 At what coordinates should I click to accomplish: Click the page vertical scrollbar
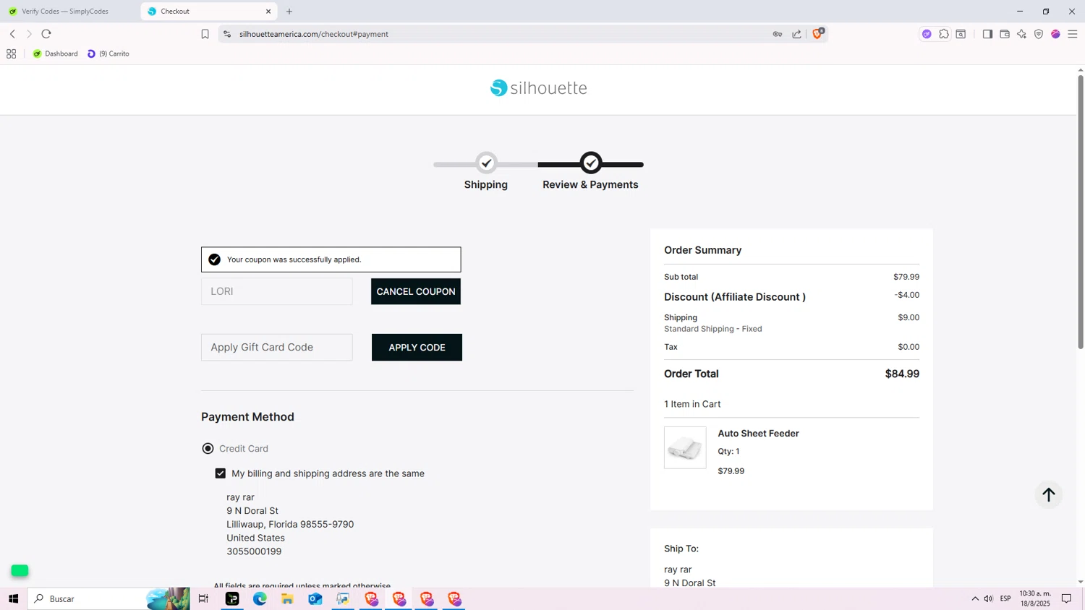click(1081, 213)
